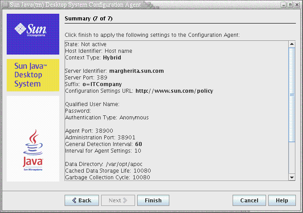Click the Sun Microsystems logo
This screenshot has height=213, width=303.
tap(33, 34)
